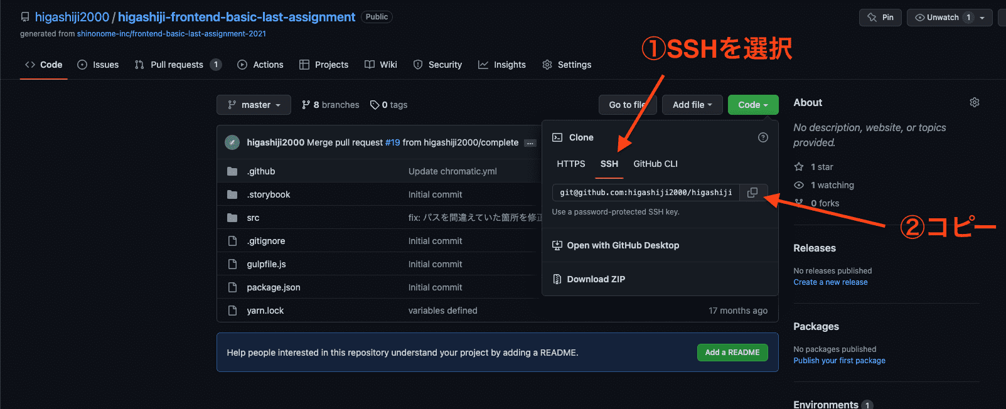Pin this repository
The height and width of the screenshot is (409, 1006).
(x=880, y=18)
